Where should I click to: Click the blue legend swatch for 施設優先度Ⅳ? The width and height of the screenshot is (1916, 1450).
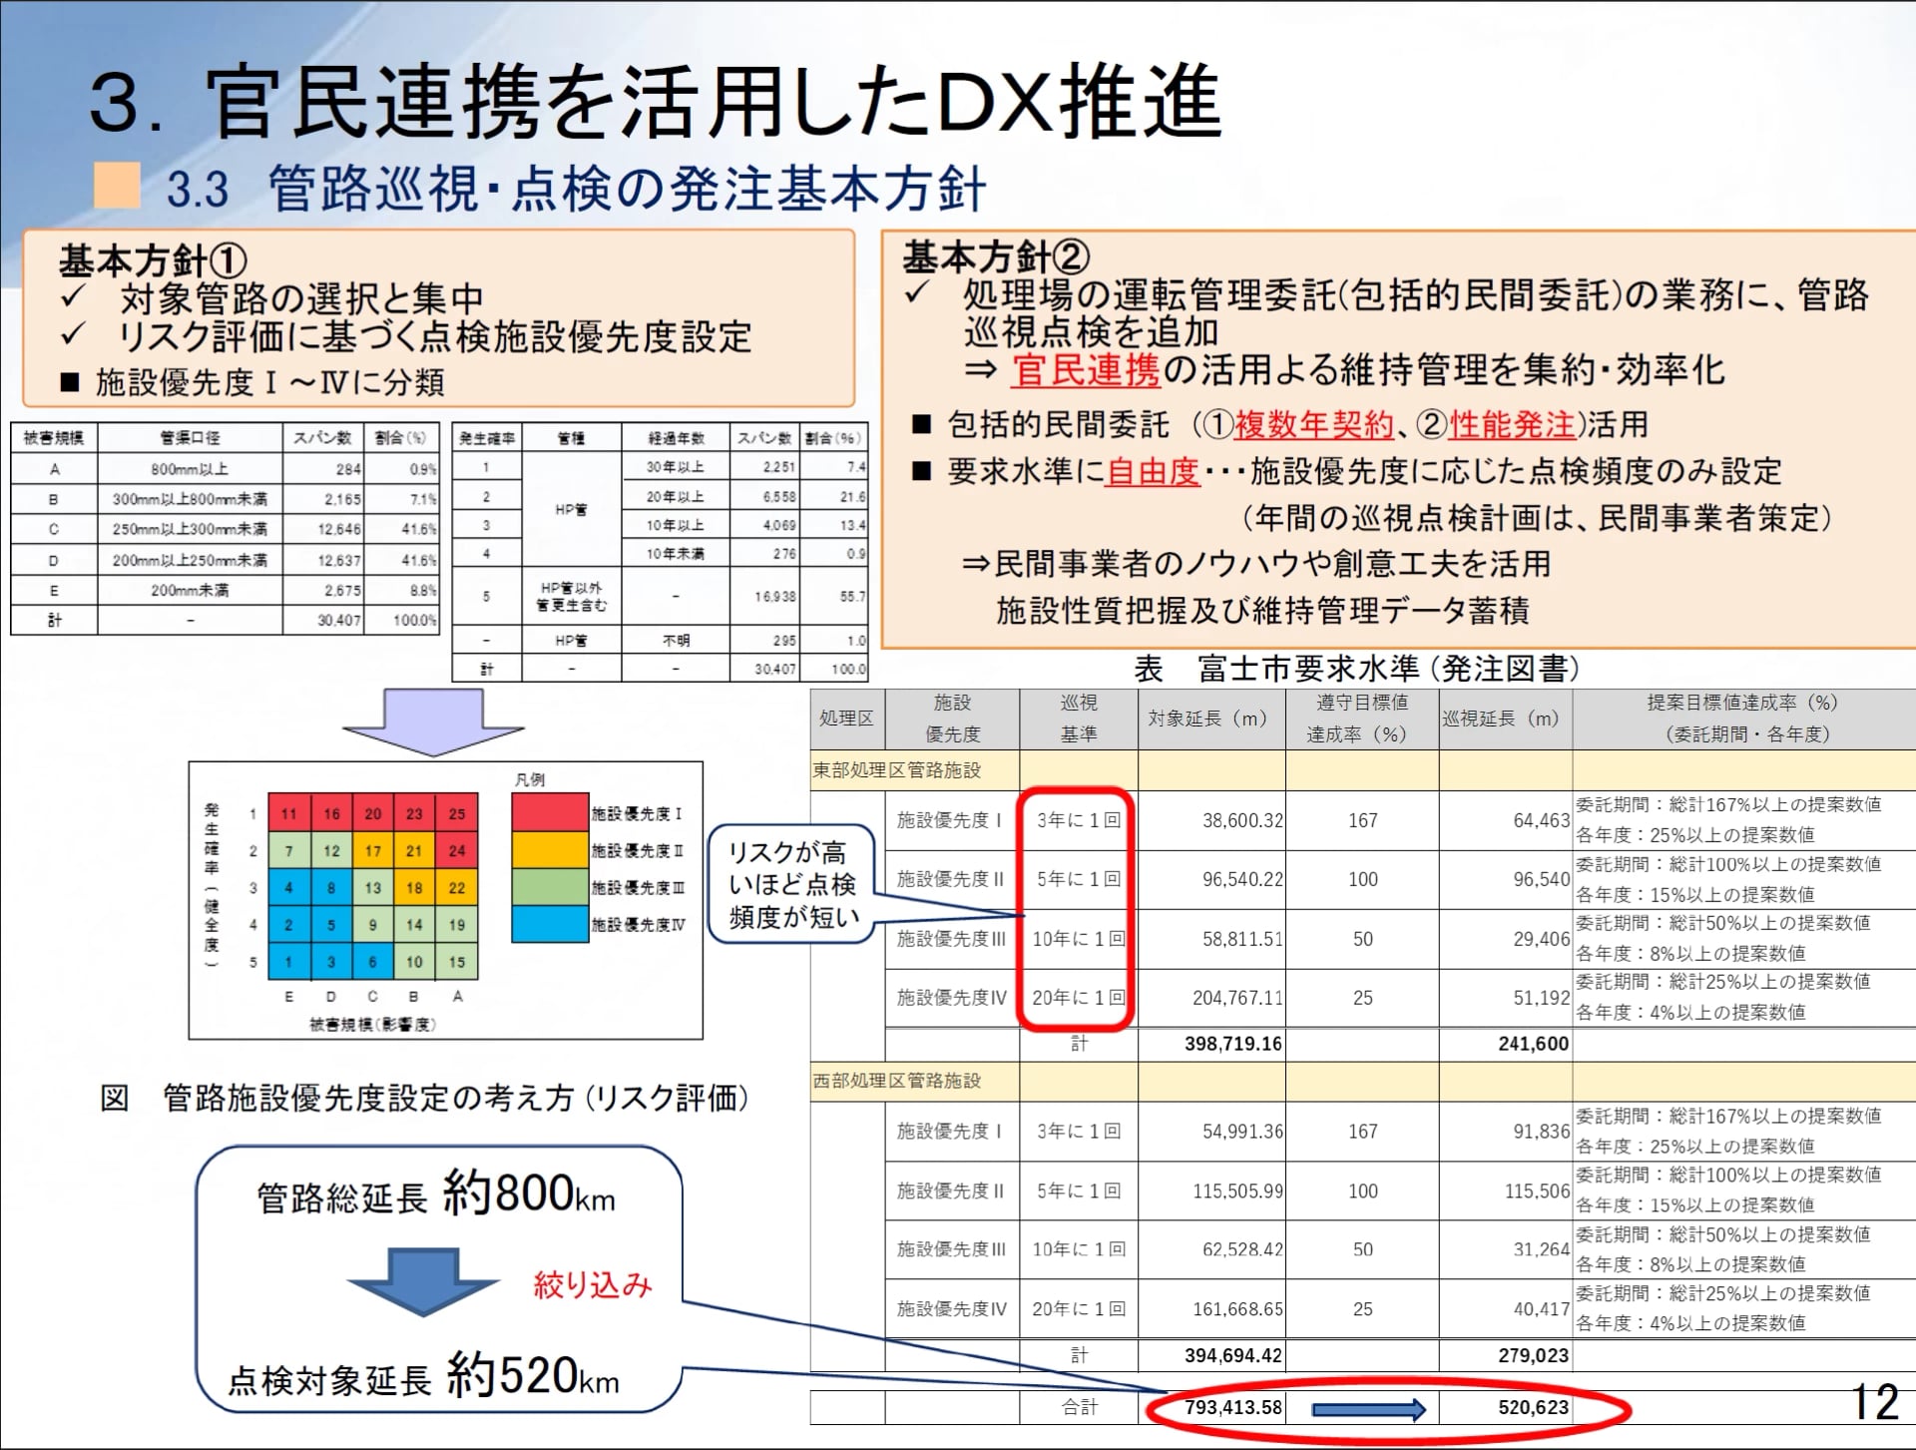(549, 924)
